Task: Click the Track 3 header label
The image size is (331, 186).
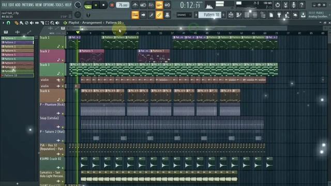Action: pyautogui.click(x=44, y=65)
